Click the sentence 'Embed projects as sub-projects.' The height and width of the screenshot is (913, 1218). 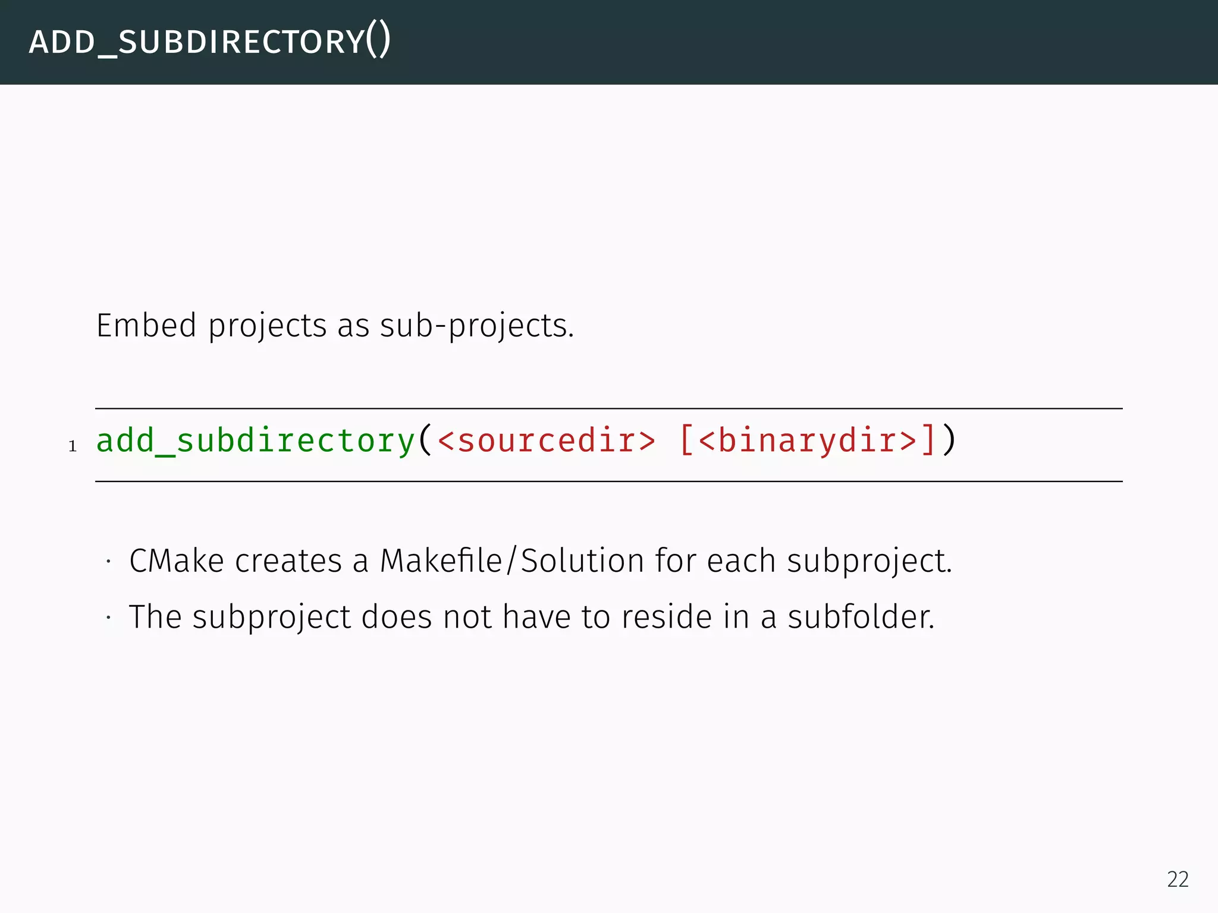coord(335,326)
